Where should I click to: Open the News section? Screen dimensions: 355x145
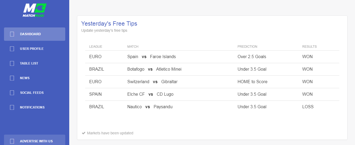[35, 78]
